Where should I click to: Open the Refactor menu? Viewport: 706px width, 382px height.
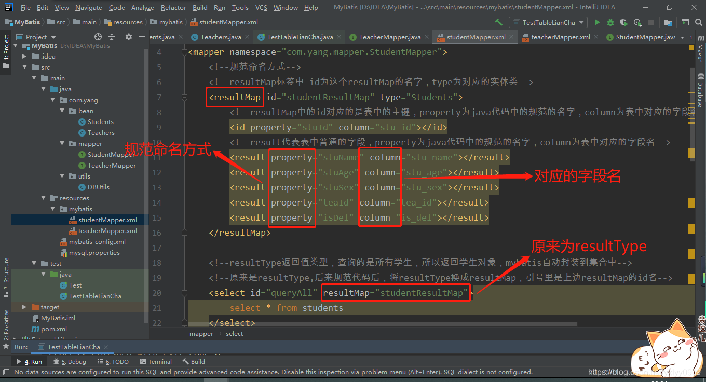point(173,8)
